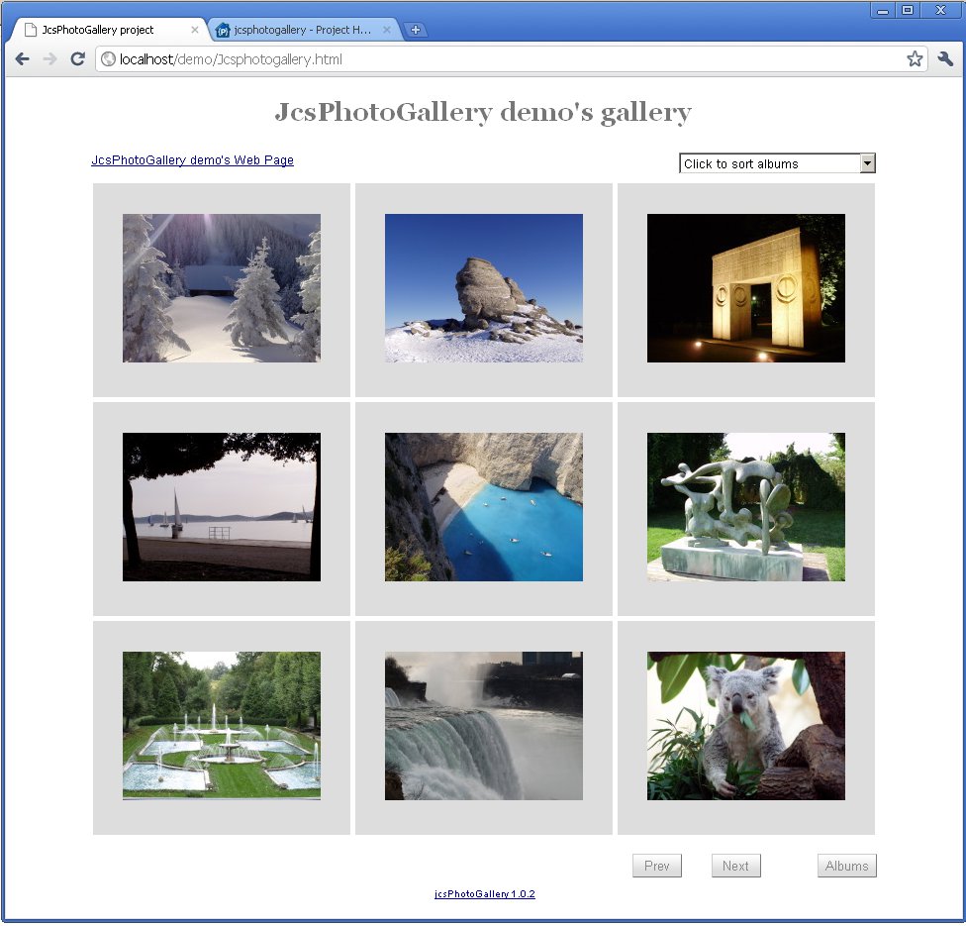
Task: Open the wrench settings menu
Action: click(945, 58)
